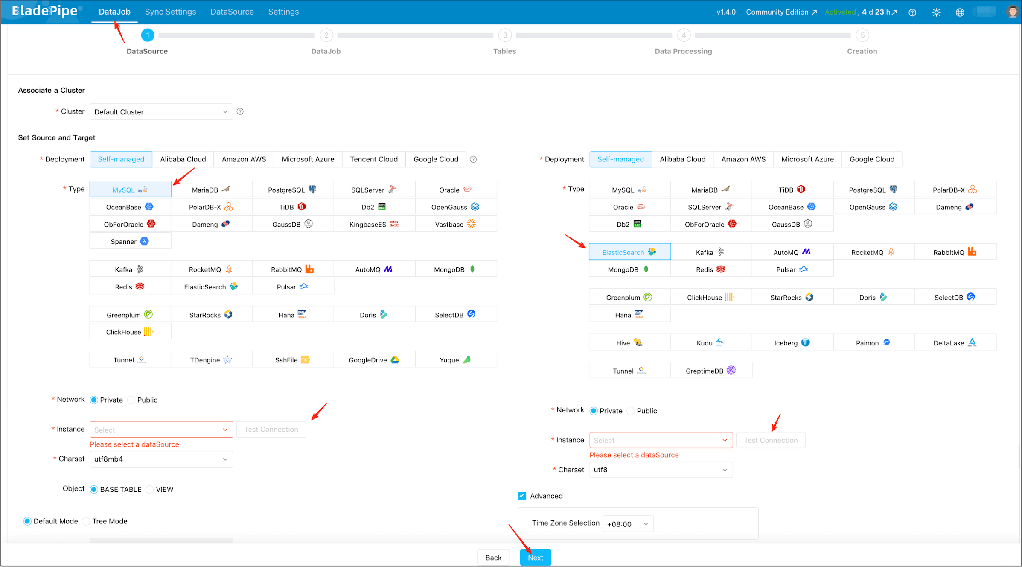Select MySQL as the source type
Image resolution: width=1022 pixels, height=567 pixels.
[x=130, y=189]
